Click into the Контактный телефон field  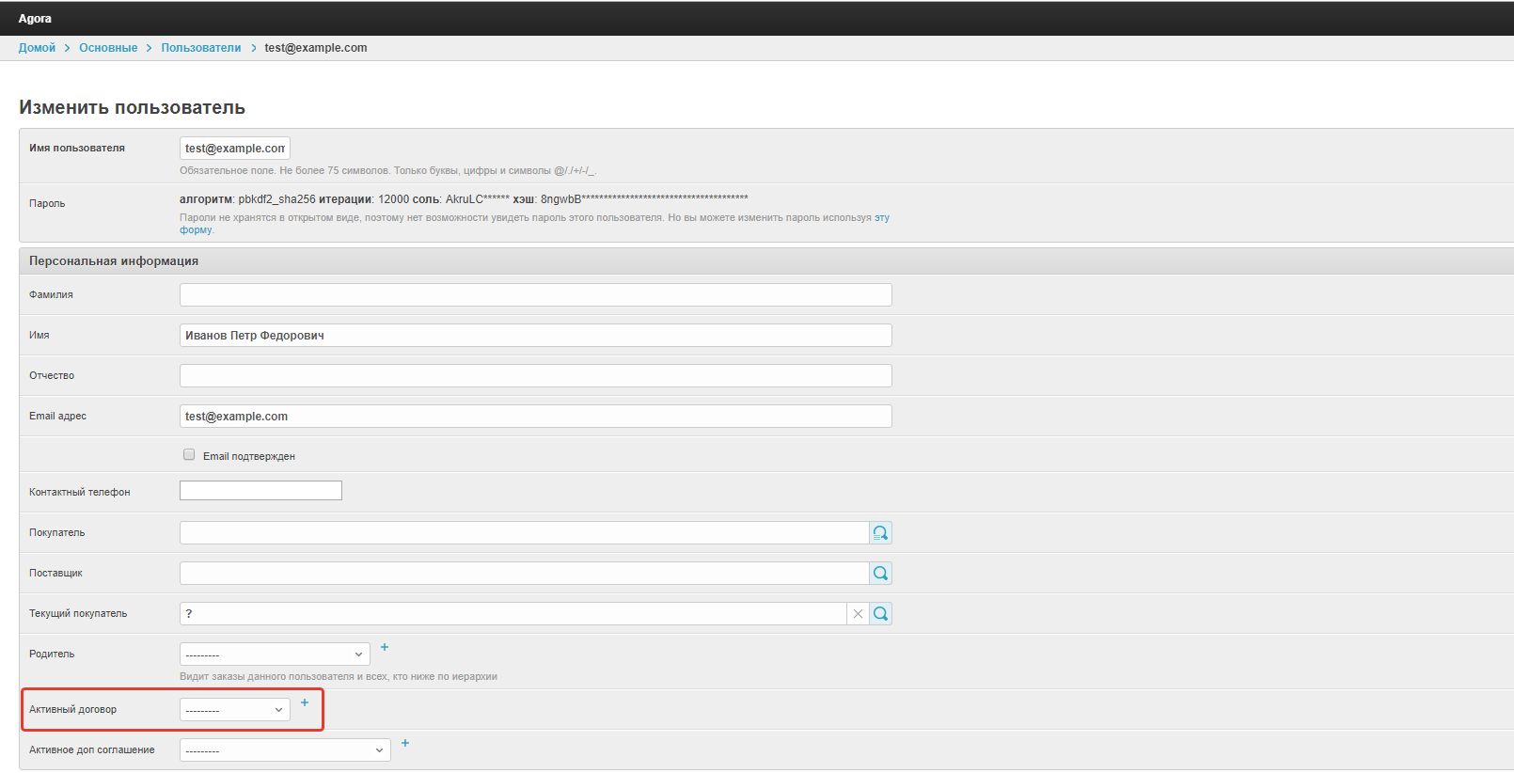click(x=260, y=491)
